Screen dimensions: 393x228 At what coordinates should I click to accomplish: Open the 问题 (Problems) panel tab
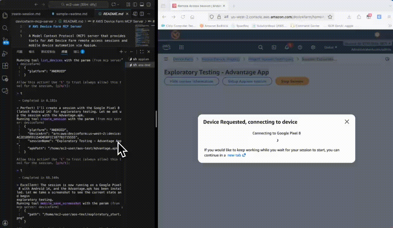pos(20,52)
